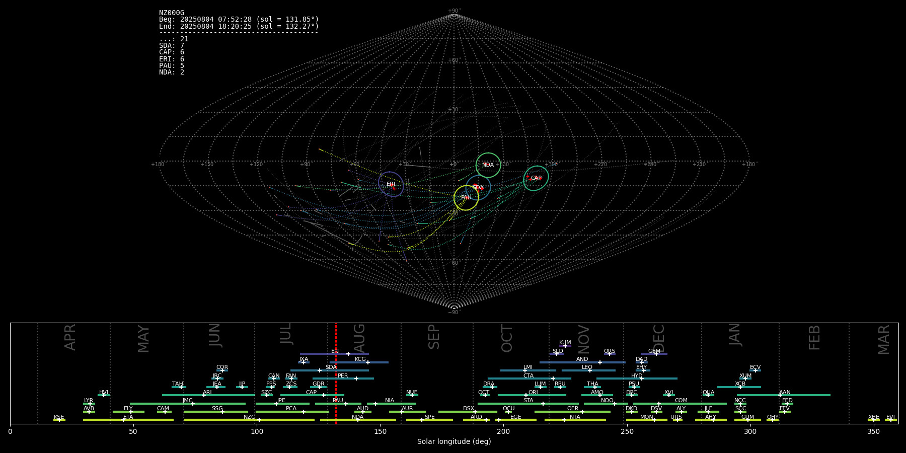Screen dimensions: 906x453
Task: Click the SLD shower label in timeline
Action: tap(558, 351)
